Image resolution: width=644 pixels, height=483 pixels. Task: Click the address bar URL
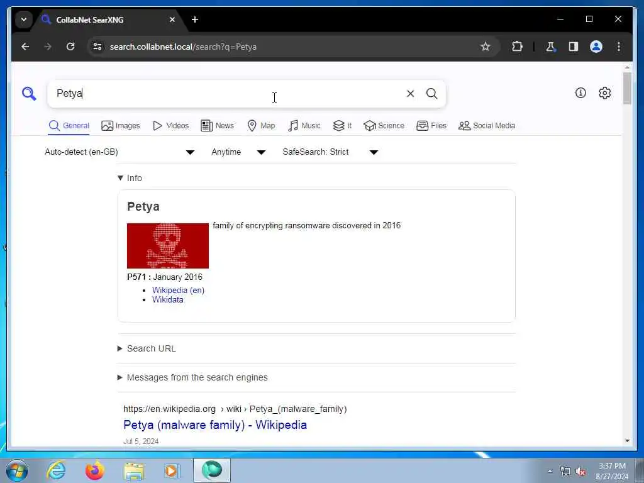183,47
